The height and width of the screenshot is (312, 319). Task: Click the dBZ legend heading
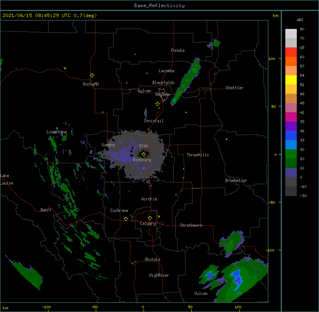point(300,20)
